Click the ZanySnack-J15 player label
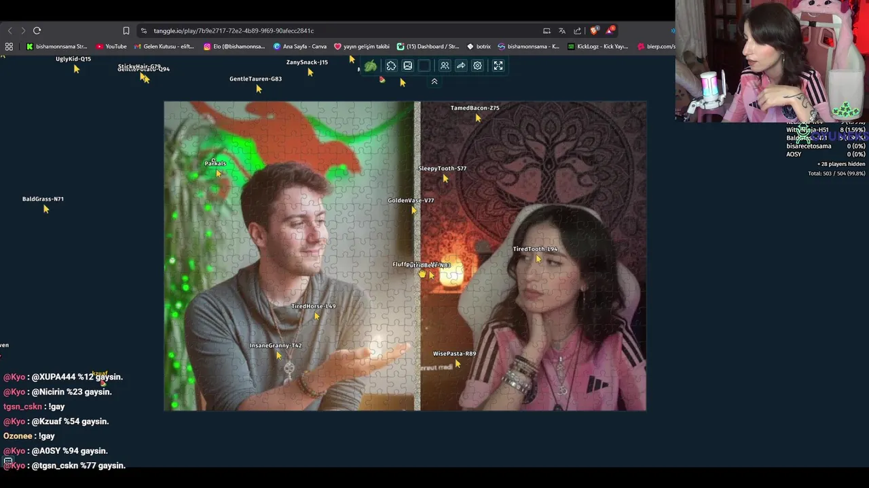Screen dimensions: 869x488 307,62
